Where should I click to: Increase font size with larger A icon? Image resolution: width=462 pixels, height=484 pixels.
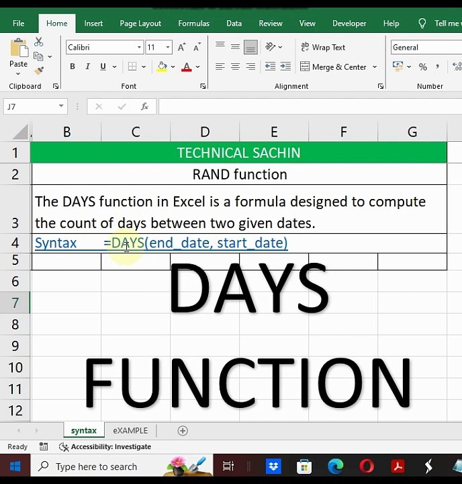(182, 47)
